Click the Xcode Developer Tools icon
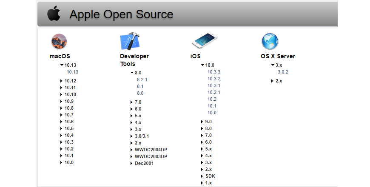Viewport: 370px width, 187px height. pos(130,42)
